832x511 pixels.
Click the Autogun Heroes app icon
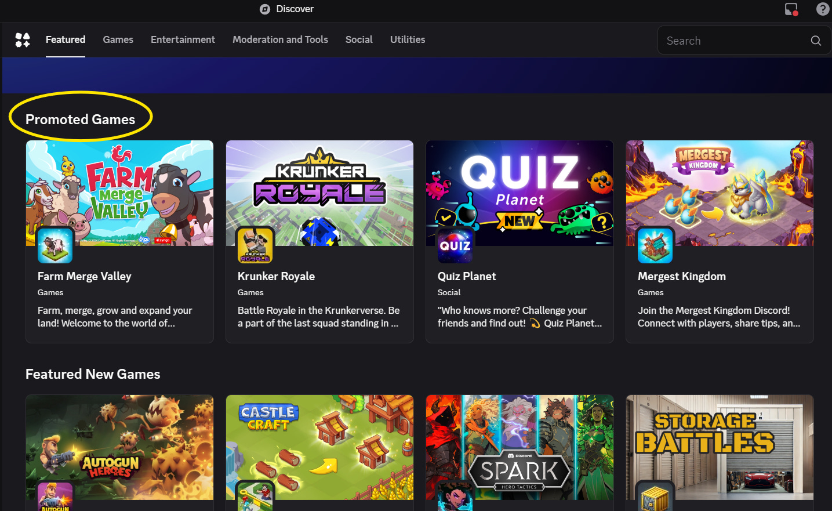coord(55,497)
